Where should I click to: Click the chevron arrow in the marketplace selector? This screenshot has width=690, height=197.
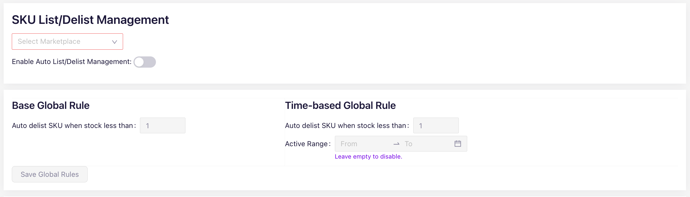[114, 42]
